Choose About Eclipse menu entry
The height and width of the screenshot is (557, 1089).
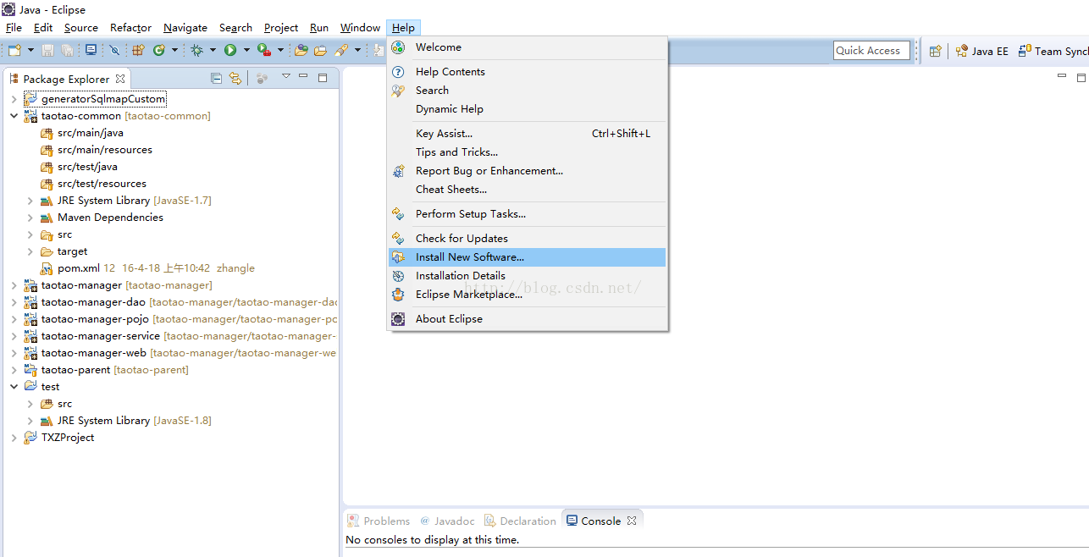(x=527, y=319)
